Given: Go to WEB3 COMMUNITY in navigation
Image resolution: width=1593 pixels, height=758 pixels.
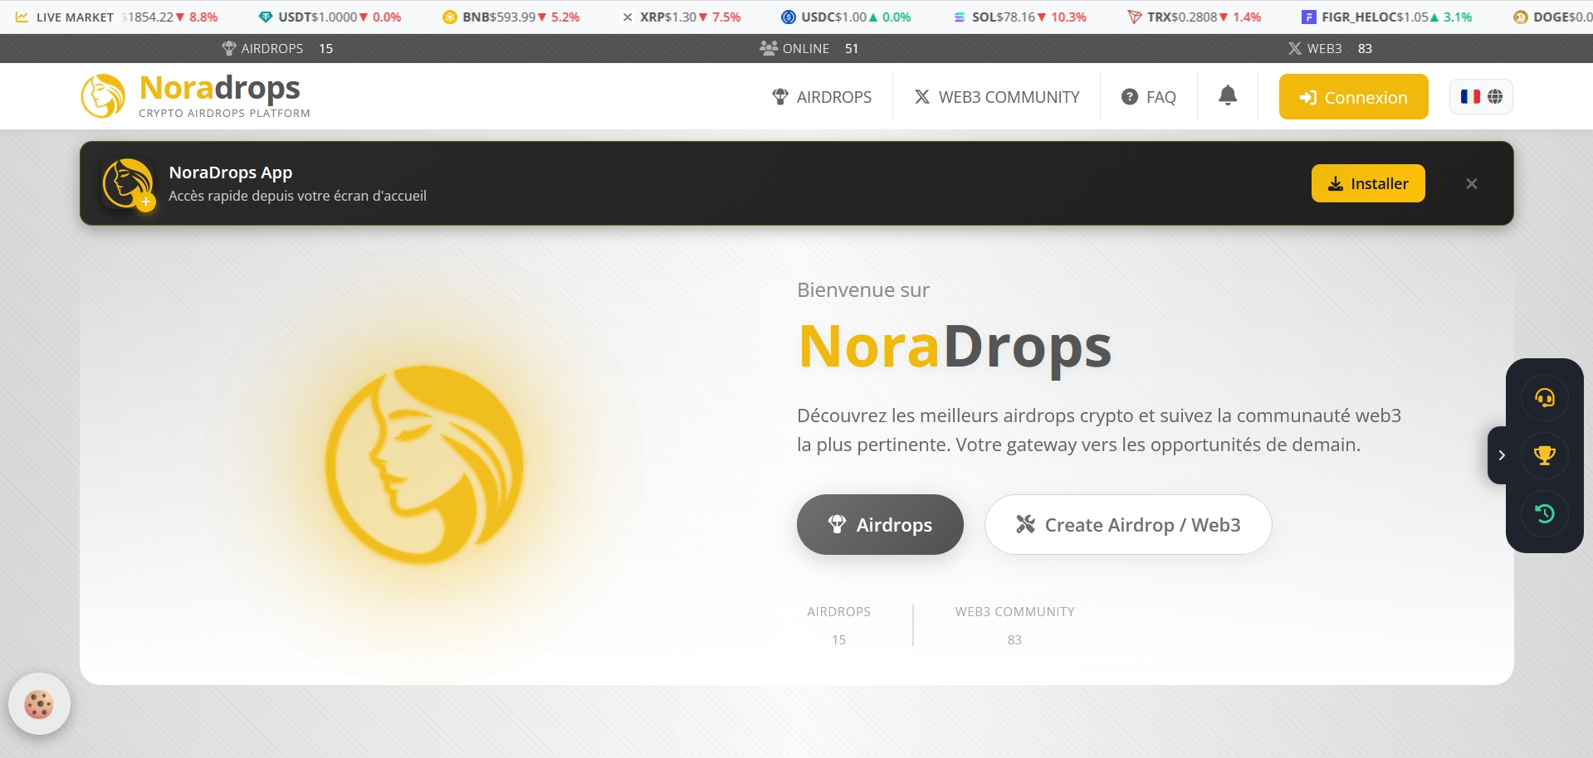Looking at the screenshot, I should pyautogui.click(x=996, y=97).
